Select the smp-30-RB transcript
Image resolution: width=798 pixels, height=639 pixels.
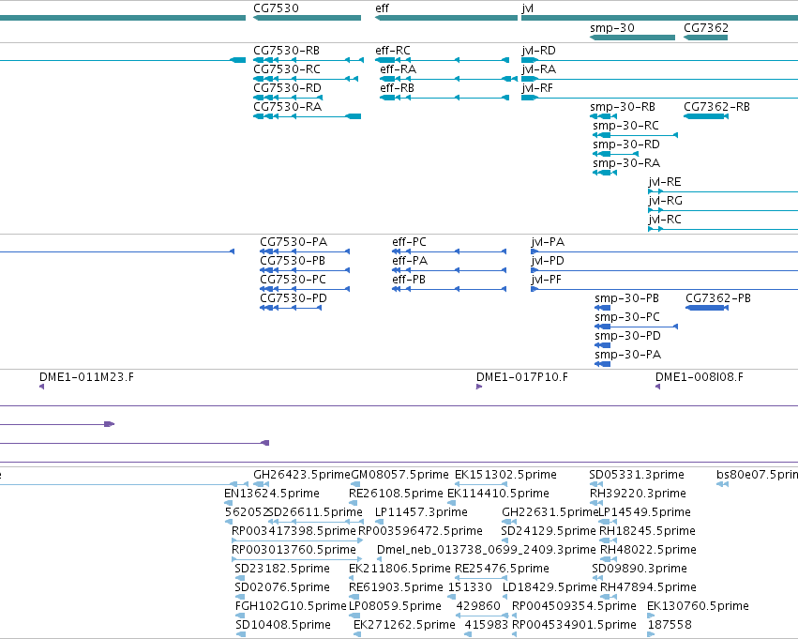coord(604,116)
